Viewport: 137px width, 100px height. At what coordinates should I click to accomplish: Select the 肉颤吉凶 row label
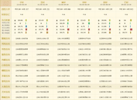click(6, 60)
